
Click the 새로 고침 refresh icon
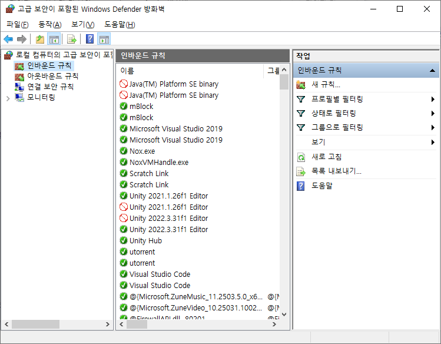301,157
